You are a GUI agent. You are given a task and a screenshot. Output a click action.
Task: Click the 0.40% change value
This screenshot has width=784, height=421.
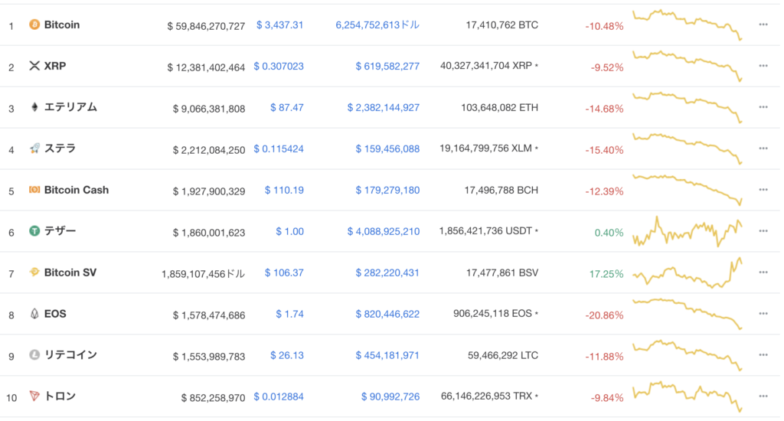pos(609,233)
